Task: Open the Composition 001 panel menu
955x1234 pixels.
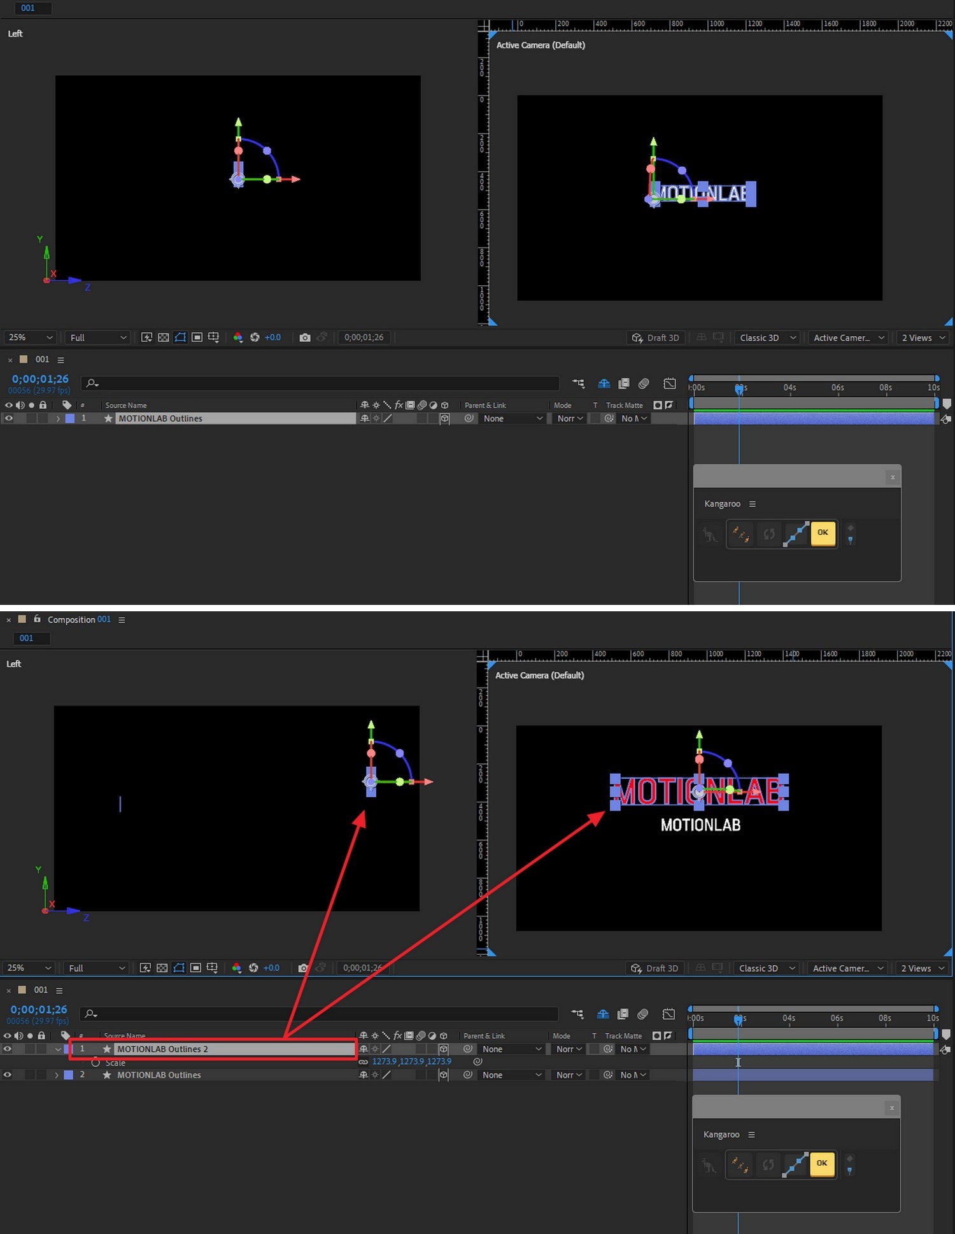Action: (x=122, y=620)
